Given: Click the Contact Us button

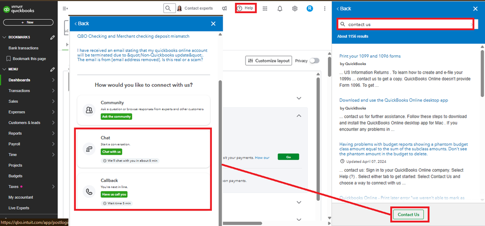Looking at the screenshot, I should [408, 214].
